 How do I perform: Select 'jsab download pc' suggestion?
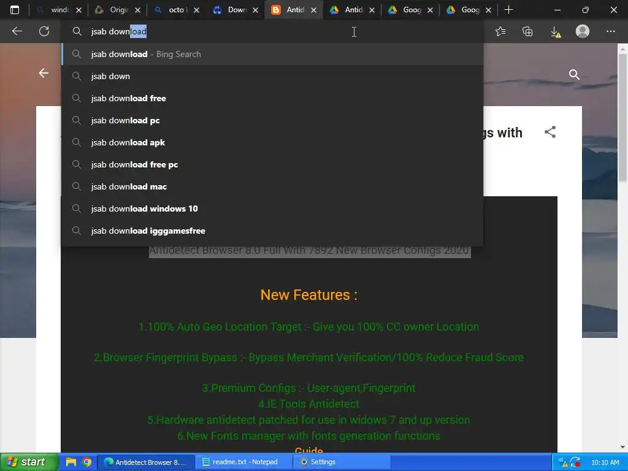272,120
